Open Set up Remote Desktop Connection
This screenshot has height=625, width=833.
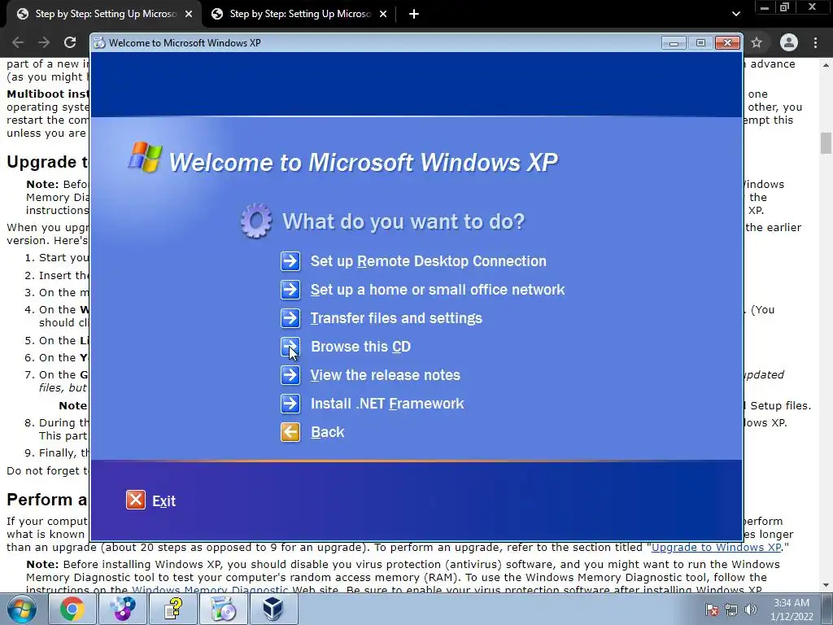[428, 261]
